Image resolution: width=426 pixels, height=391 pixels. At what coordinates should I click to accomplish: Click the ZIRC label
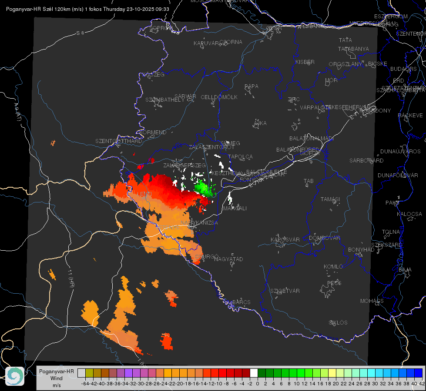[x=294, y=99]
